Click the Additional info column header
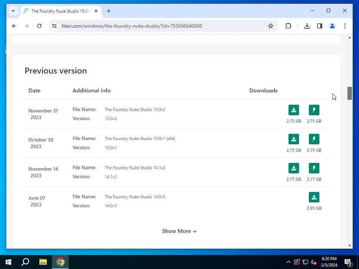This screenshot has height=269, width=359. point(92,91)
